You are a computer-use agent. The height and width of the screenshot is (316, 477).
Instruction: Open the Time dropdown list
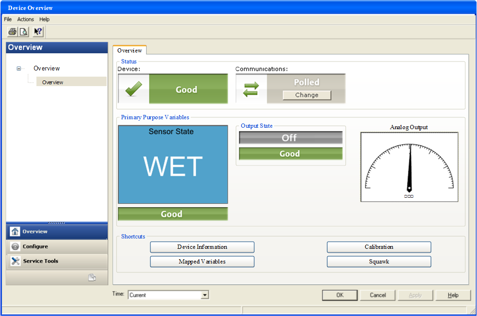click(x=204, y=295)
